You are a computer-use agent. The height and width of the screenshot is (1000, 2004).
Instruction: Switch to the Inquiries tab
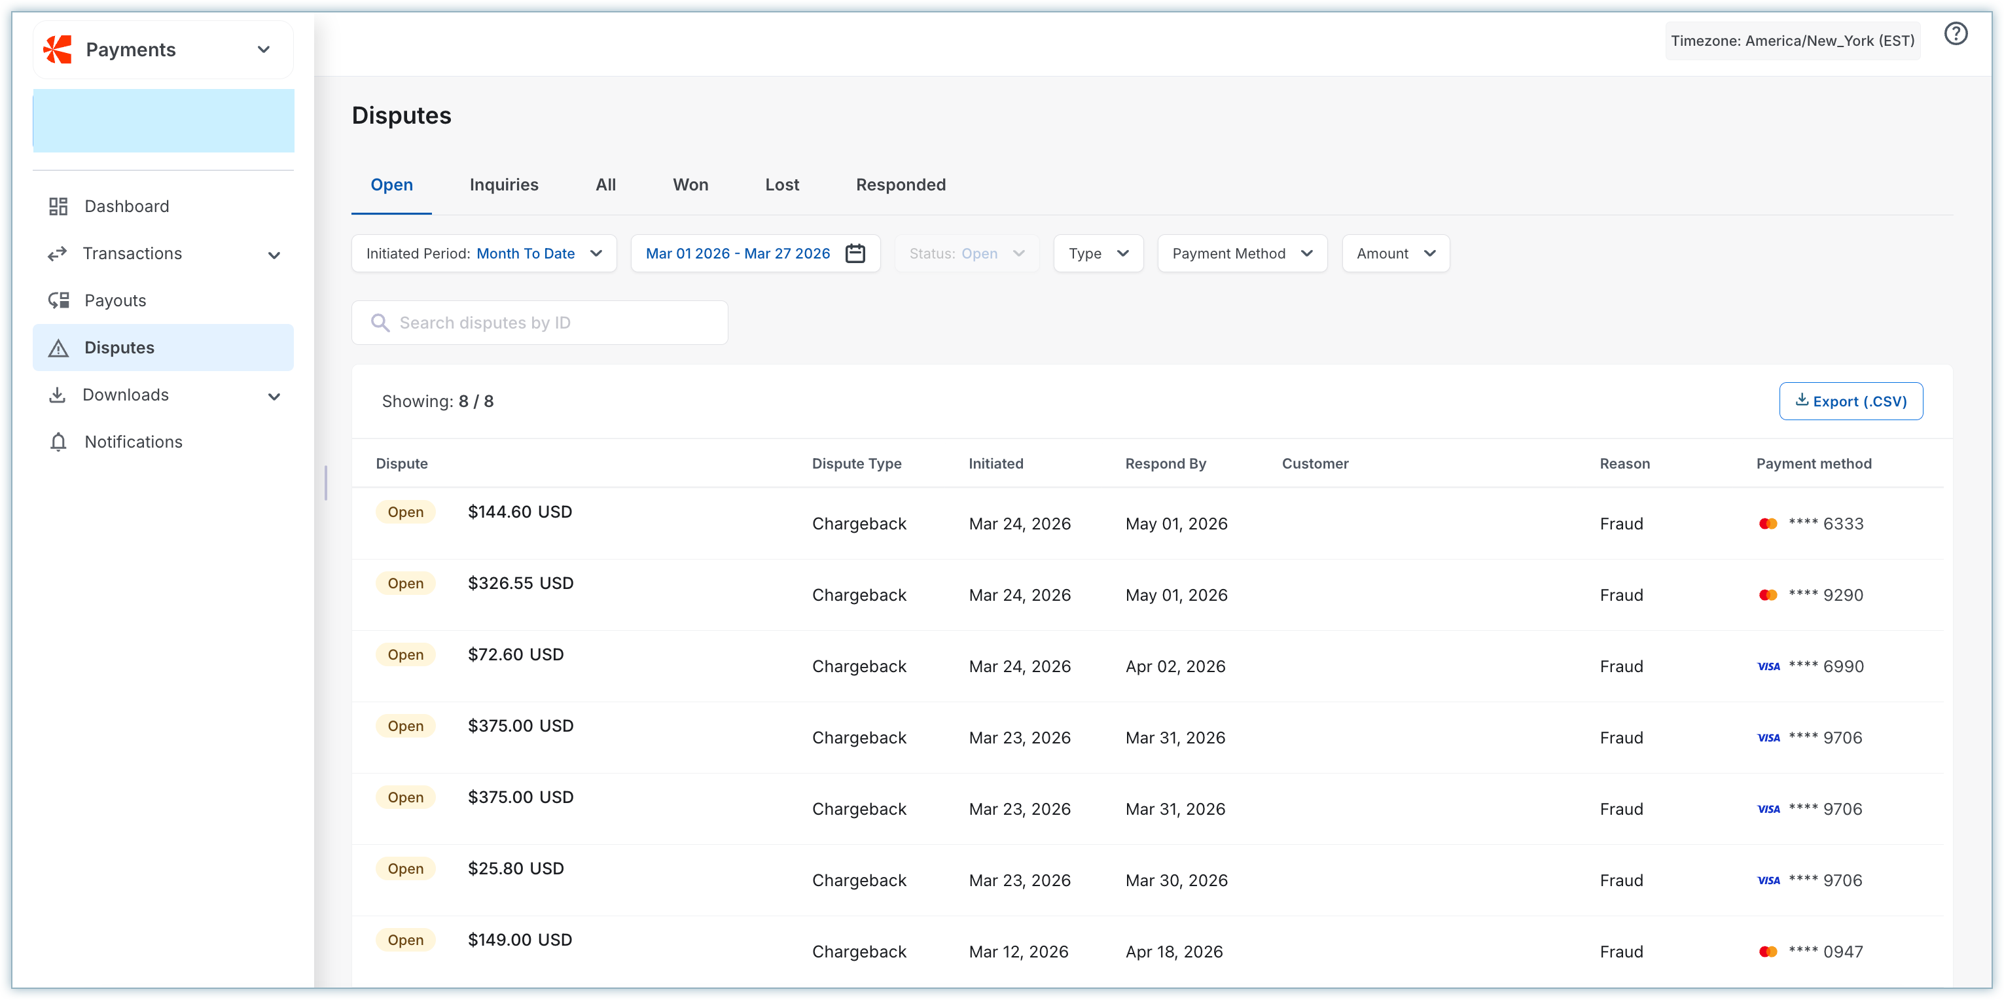click(503, 185)
